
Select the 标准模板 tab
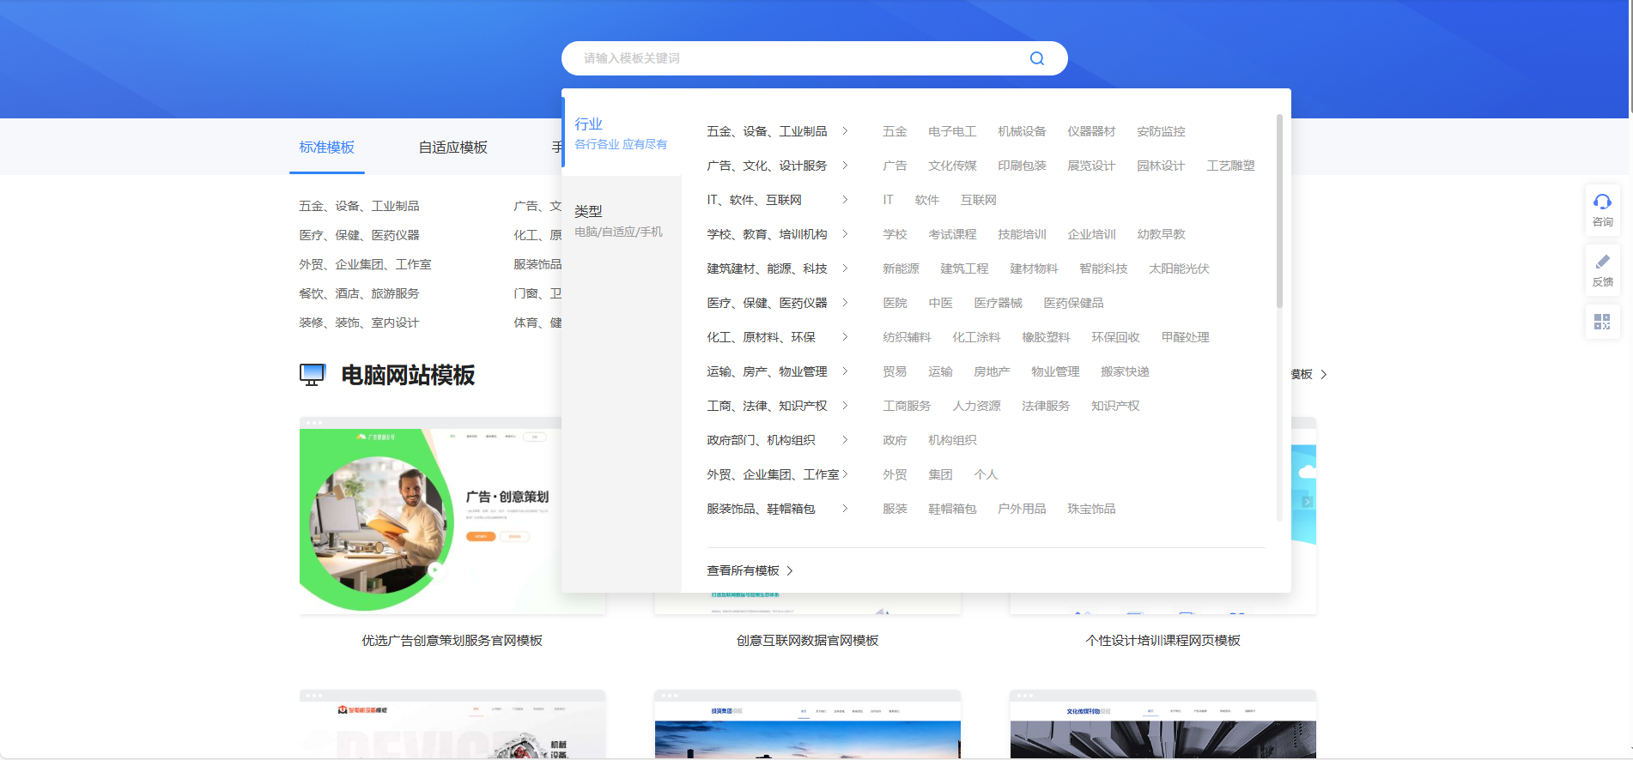pos(326,148)
